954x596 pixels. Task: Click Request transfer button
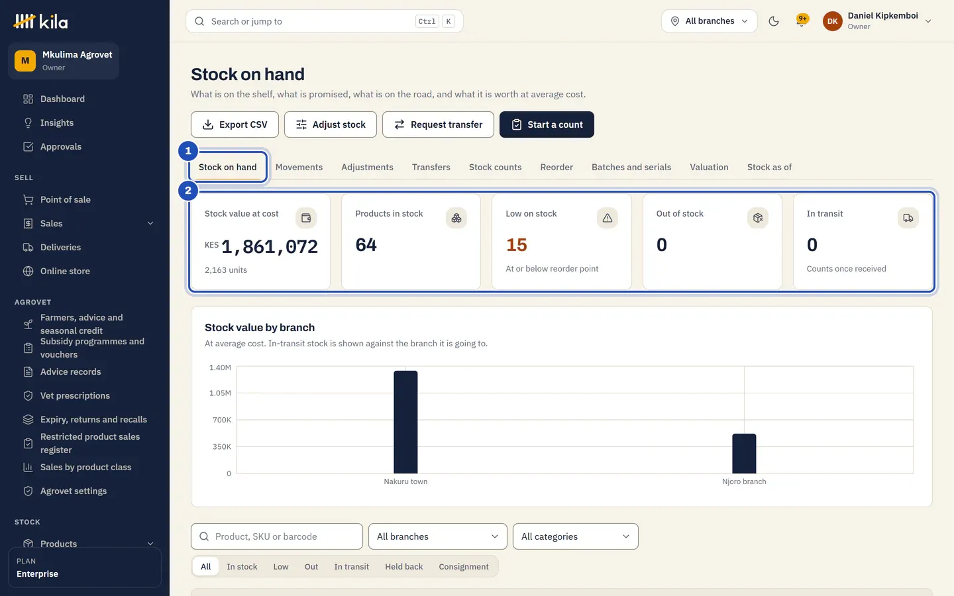pyautogui.click(x=438, y=124)
